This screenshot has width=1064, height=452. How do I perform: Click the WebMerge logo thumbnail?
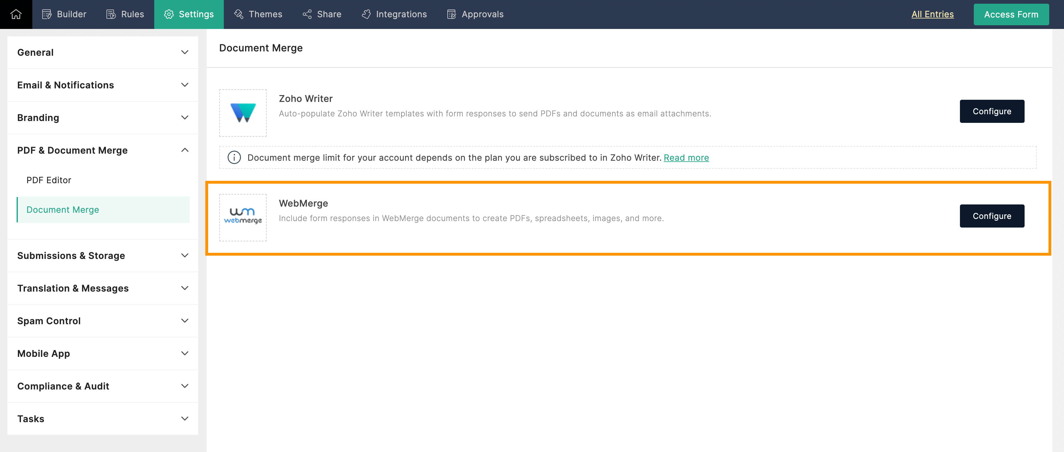[x=243, y=217]
